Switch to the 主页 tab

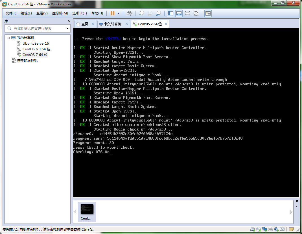point(85,24)
